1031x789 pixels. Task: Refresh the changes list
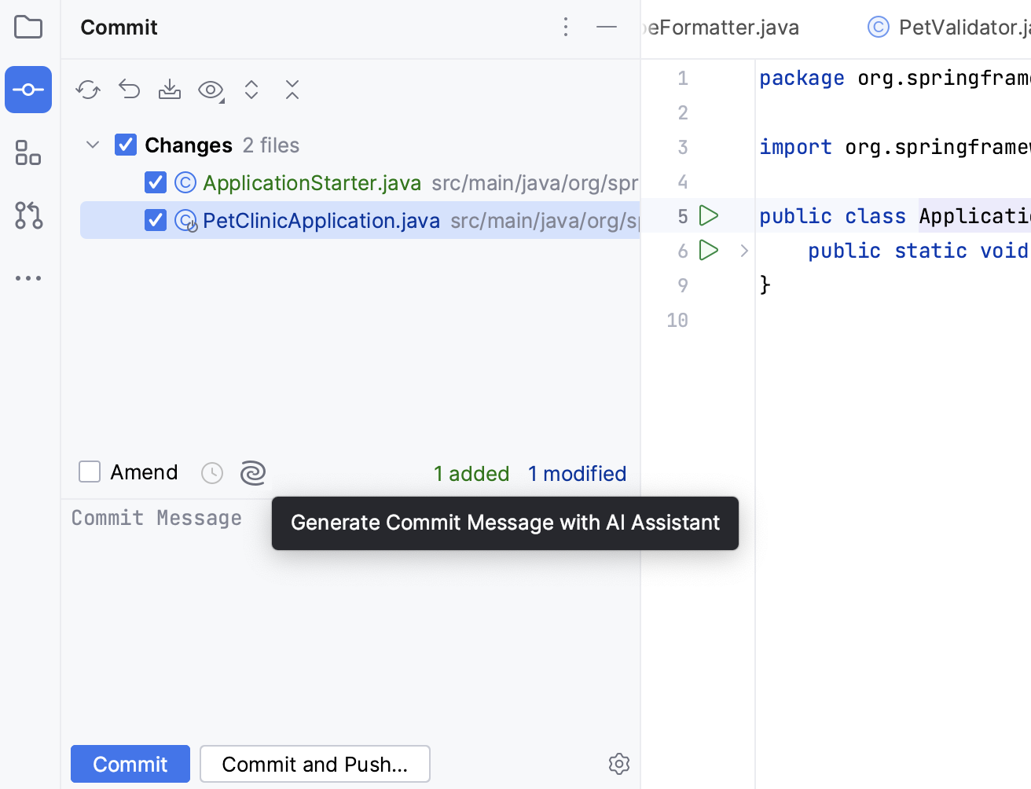point(87,90)
